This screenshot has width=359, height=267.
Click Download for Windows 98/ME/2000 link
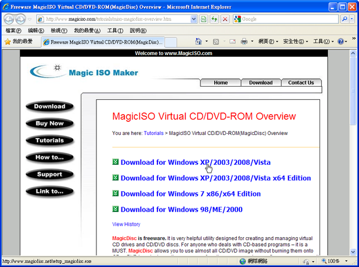(181, 210)
